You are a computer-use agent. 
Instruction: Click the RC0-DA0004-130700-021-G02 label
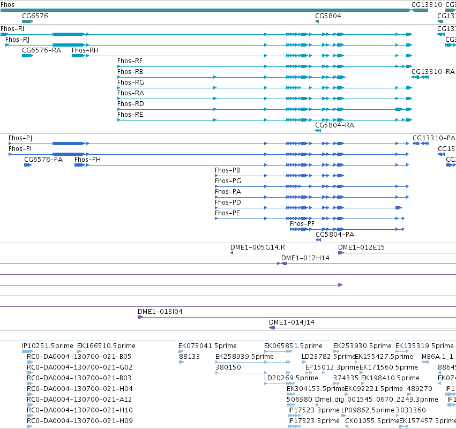coord(79,367)
